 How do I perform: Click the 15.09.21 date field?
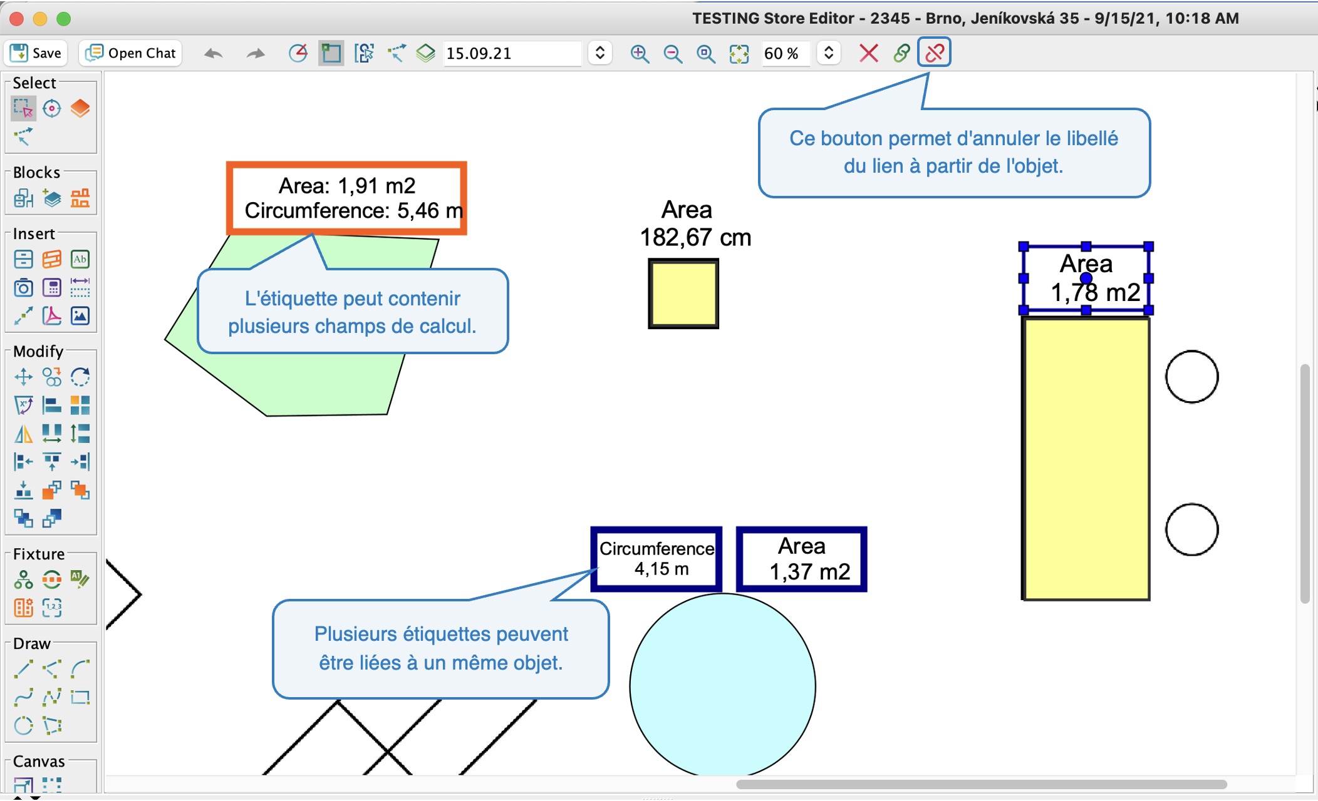click(512, 53)
